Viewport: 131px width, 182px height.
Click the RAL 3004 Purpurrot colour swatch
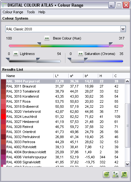(x=3, y=81)
